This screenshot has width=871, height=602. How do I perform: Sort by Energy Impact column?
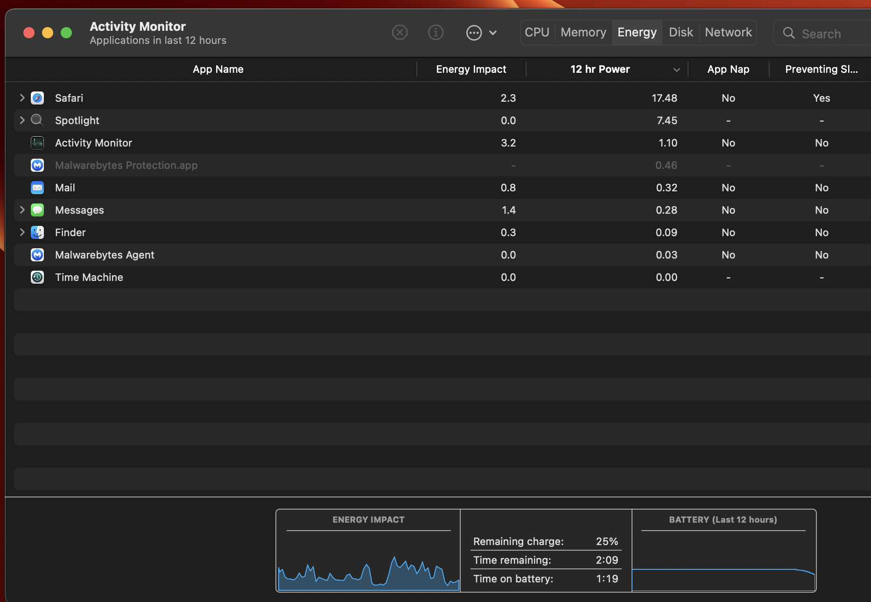pos(471,69)
